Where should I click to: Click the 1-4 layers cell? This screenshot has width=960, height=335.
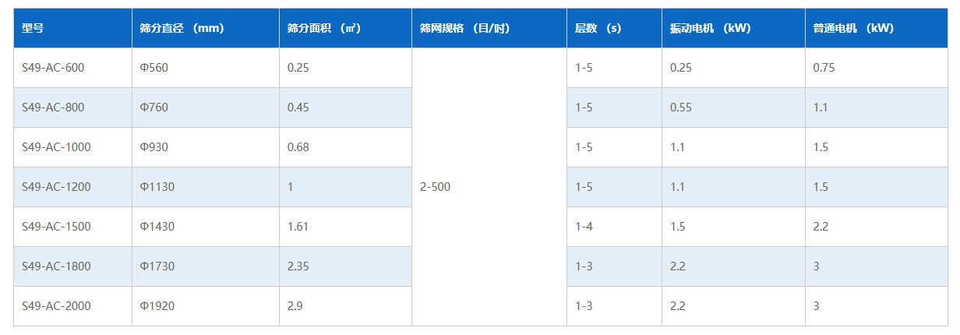(584, 227)
